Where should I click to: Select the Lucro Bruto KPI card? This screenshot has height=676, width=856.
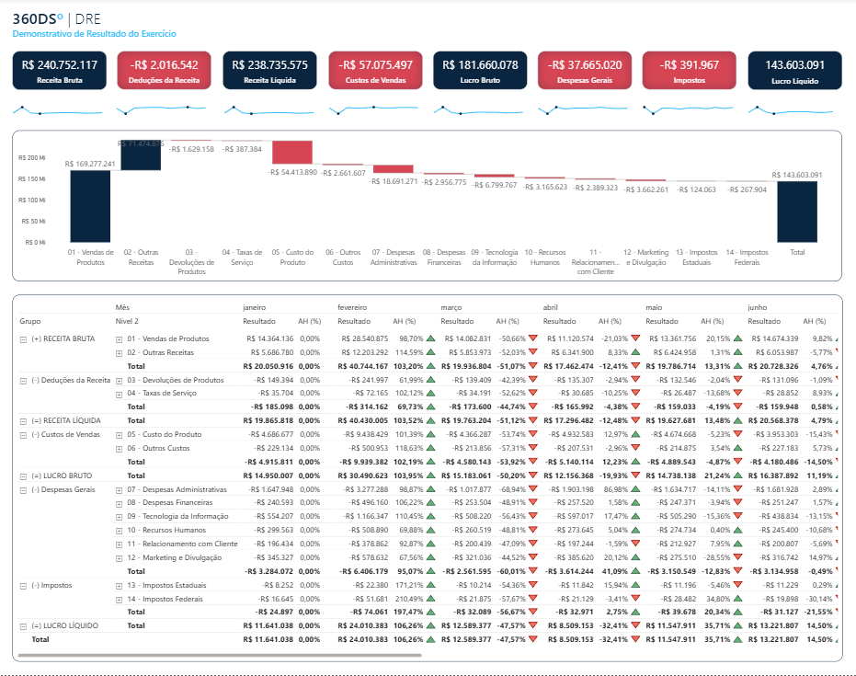pos(480,71)
